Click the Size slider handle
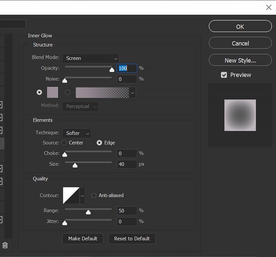 [75, 165]
